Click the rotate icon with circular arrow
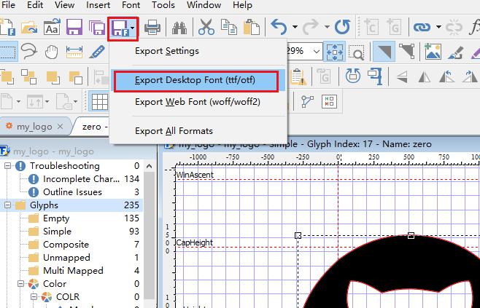This screenshot has width=480, height=308. coord(353,76)
